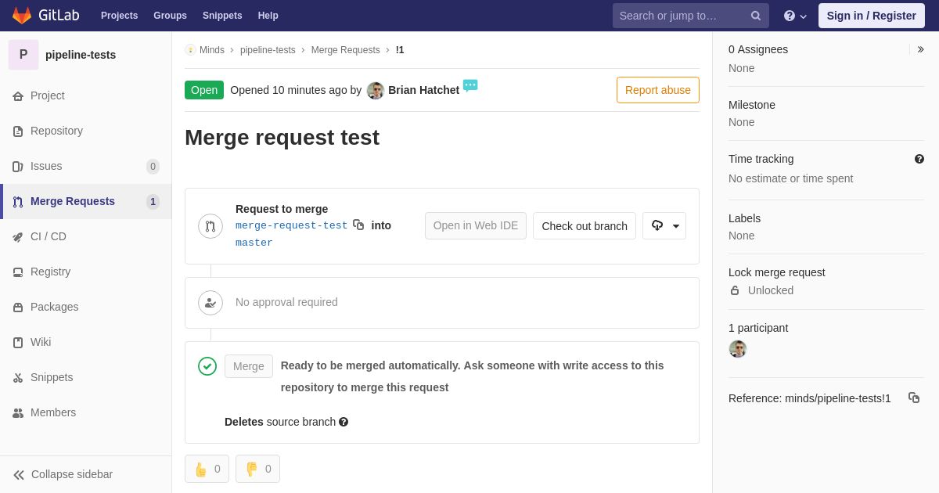Click the CI / CD rocket icon
This screenshot has height=493, width=939.
click(18, 237)
